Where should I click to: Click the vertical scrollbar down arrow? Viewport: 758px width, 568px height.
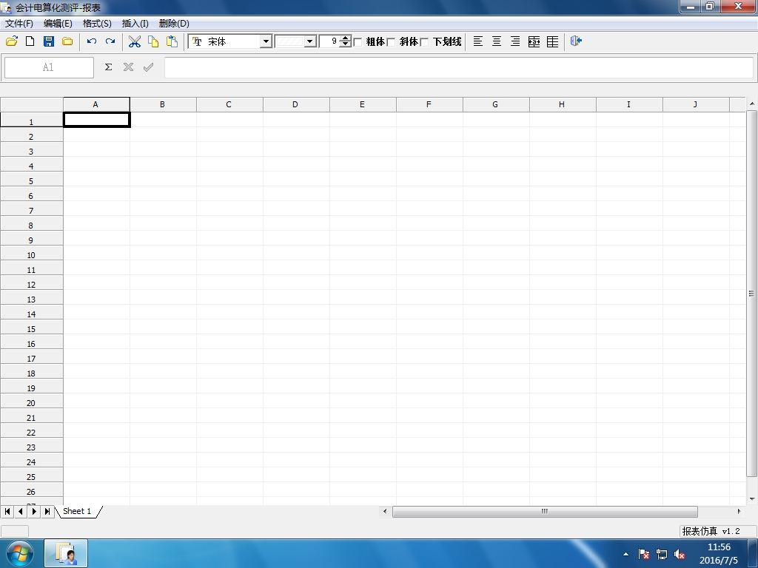(752, 499)
